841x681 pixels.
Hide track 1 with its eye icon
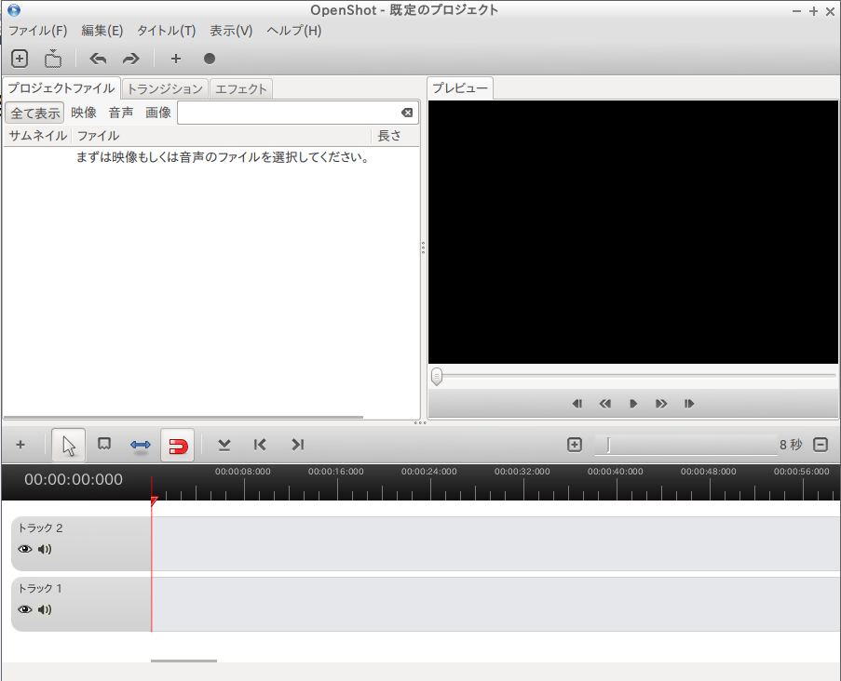[24, 609]
